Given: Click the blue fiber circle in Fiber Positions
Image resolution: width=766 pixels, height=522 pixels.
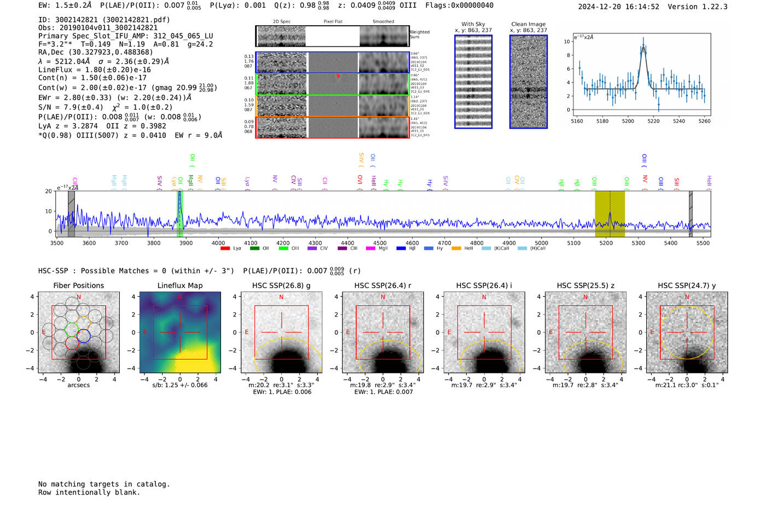Looking at the screenshot, I should (84, 336).
